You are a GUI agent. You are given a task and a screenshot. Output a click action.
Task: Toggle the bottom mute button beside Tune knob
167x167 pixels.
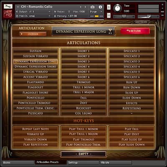109,15
